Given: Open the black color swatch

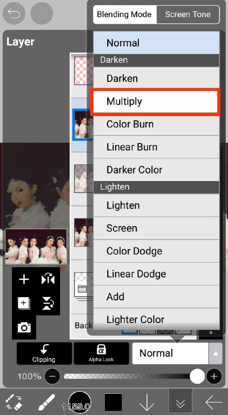Looking at the screenshot, I should pos(113,403).
